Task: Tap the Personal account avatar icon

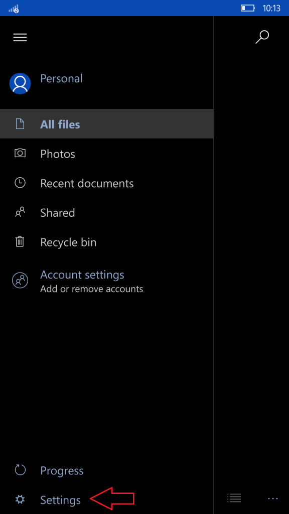Action: pyautogui.click(x=20, y=83)
